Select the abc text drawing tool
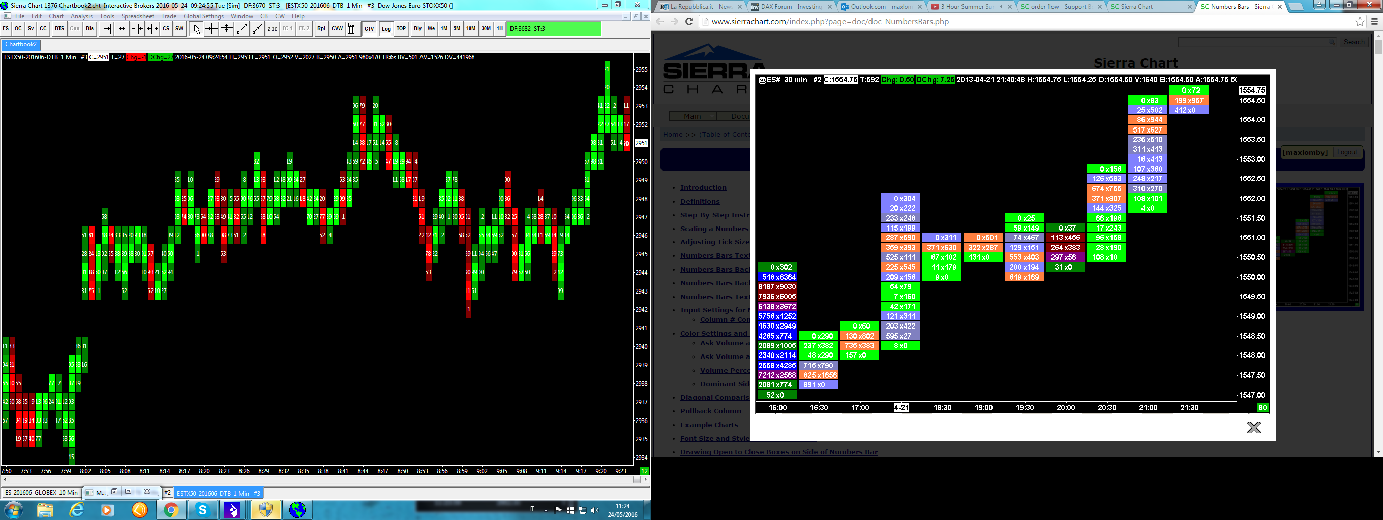Viewport: 1383px width, 520px height. click(273, 29)
